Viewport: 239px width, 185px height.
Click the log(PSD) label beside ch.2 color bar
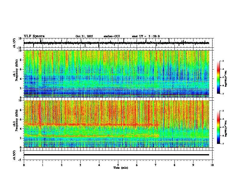click(x=226, y=128)
